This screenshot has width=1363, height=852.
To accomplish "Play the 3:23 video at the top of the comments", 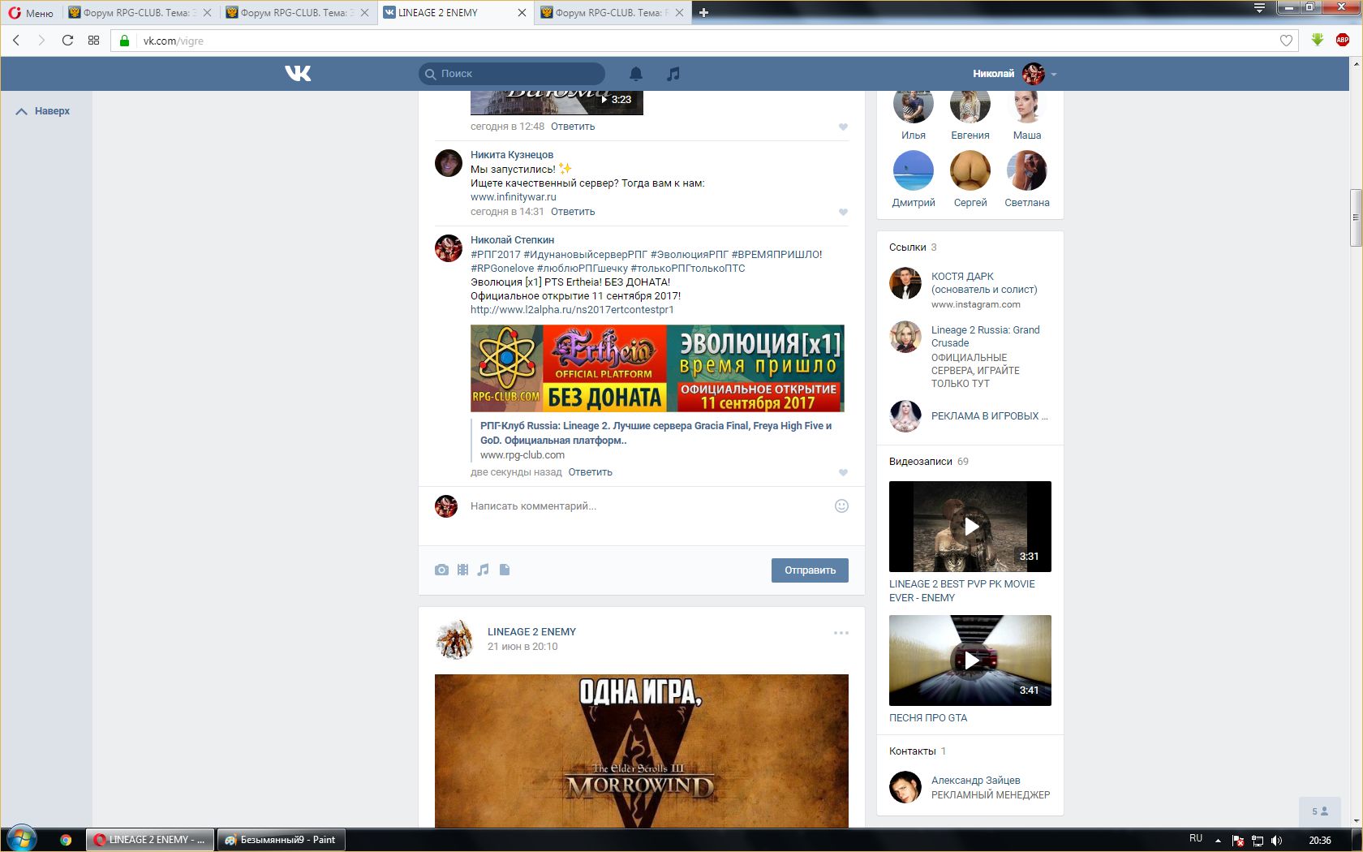I will (557, 103).
